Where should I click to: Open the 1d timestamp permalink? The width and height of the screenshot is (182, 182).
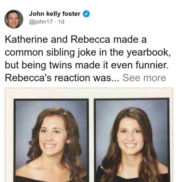(61, 22)
